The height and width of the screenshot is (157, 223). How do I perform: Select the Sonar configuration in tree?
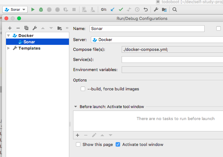(x=29, y=42)
